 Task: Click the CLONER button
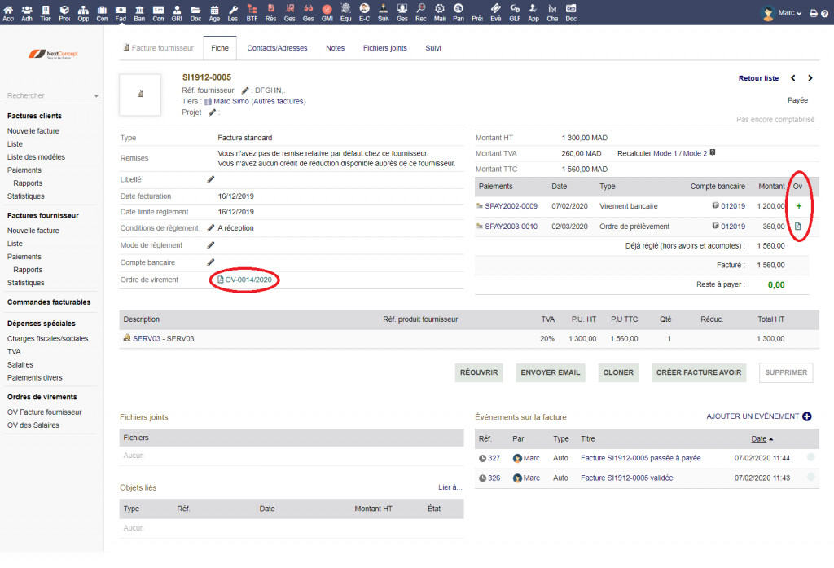coord(618,372)
